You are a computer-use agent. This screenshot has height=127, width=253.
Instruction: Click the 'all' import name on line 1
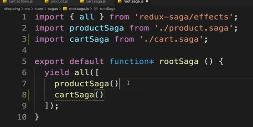[x=87, y=17]
